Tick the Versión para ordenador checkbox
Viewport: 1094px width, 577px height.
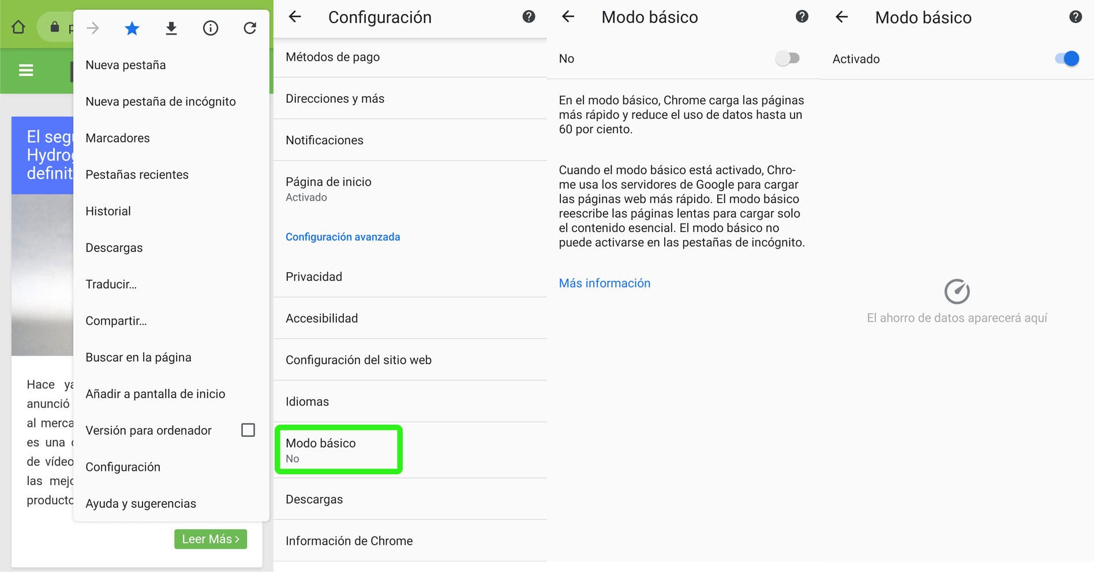click(x=248, y=430)
